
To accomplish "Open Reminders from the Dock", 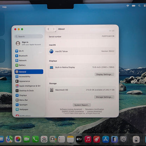I will tap(61, 139).
